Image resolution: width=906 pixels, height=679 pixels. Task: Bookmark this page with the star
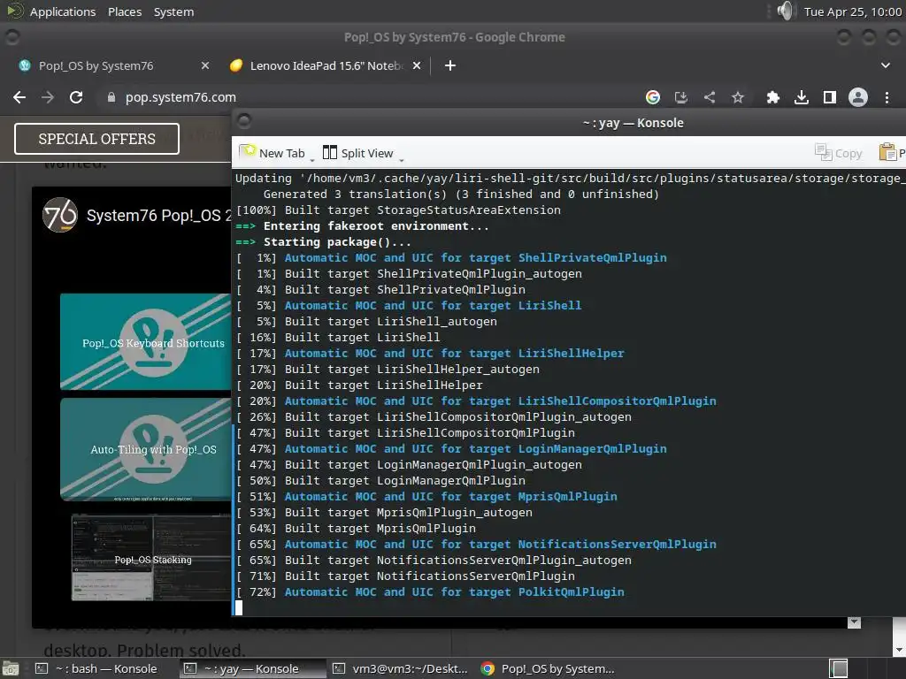click(x=738, y=97)
